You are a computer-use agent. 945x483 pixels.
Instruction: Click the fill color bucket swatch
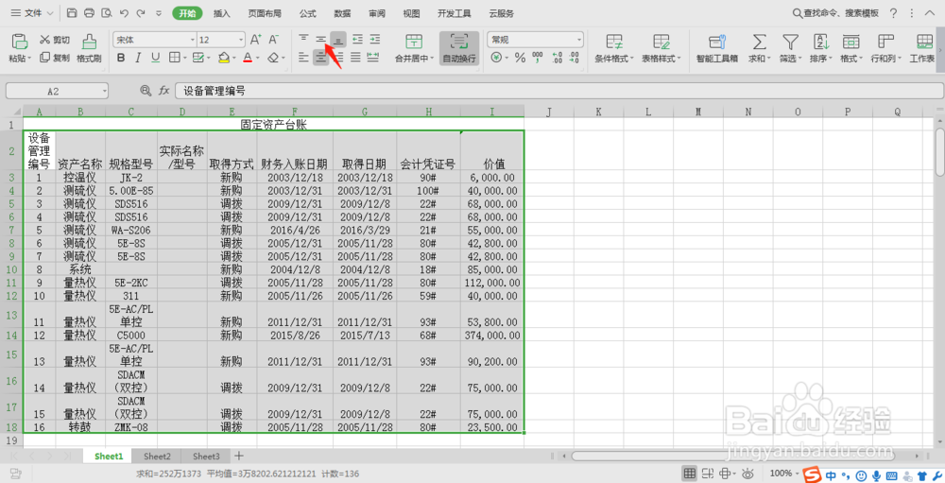click(224, 58)
